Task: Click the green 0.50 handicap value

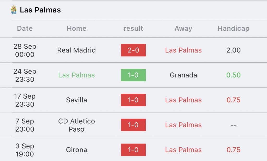Action: [233, 75]
